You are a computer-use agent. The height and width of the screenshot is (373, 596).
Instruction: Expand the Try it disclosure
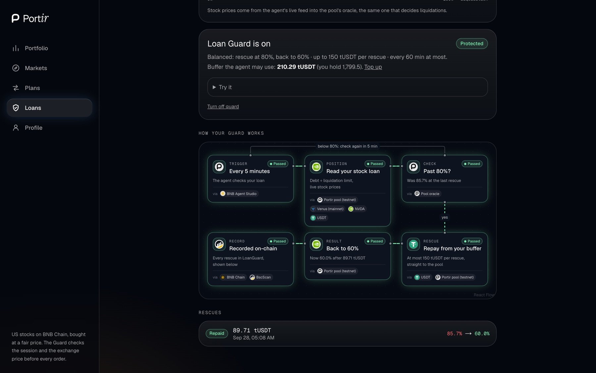tap(347, 87)
